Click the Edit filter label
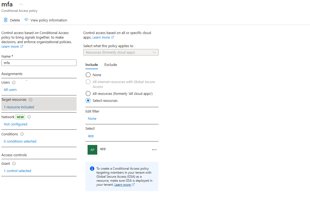This screenshot has width=310, height=220. 92,111
